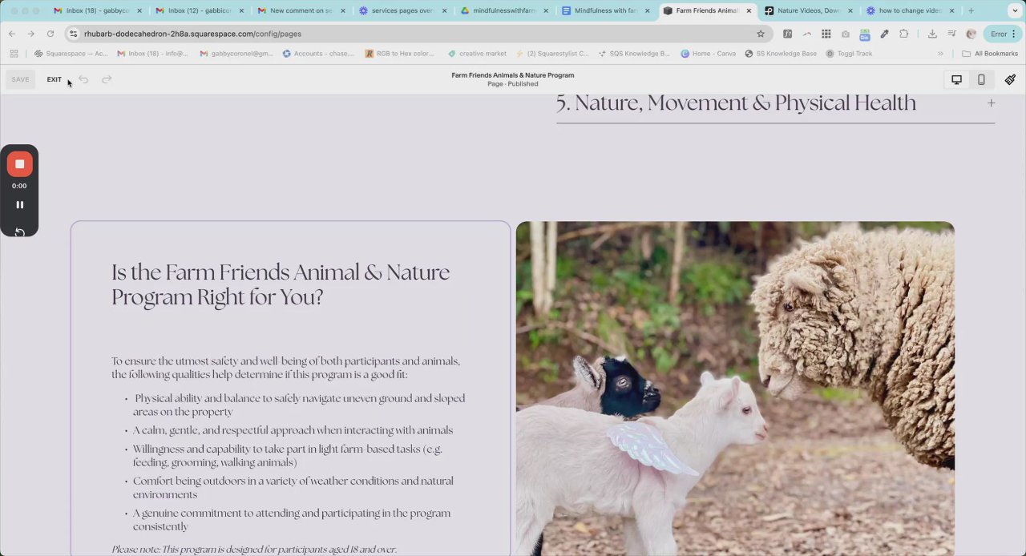Stop the screen recording
This screenshot has height=556, width=1026.
tap(19, 164)
